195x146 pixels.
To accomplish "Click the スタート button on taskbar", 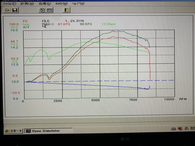I will point(13,131).
